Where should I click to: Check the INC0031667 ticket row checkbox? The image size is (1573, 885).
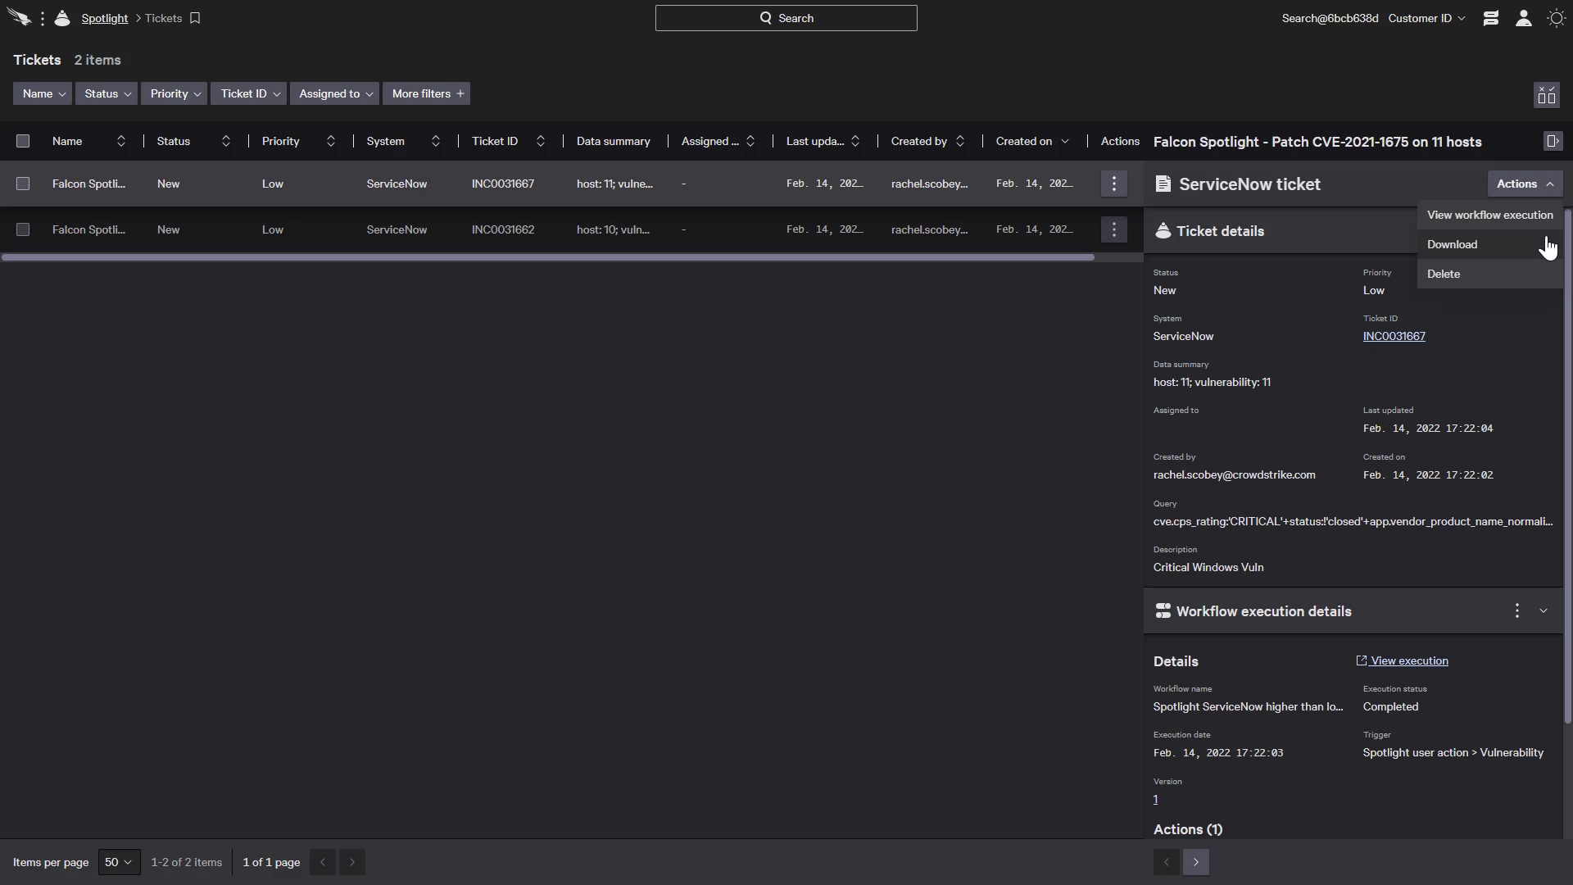[x=23, y=184]
